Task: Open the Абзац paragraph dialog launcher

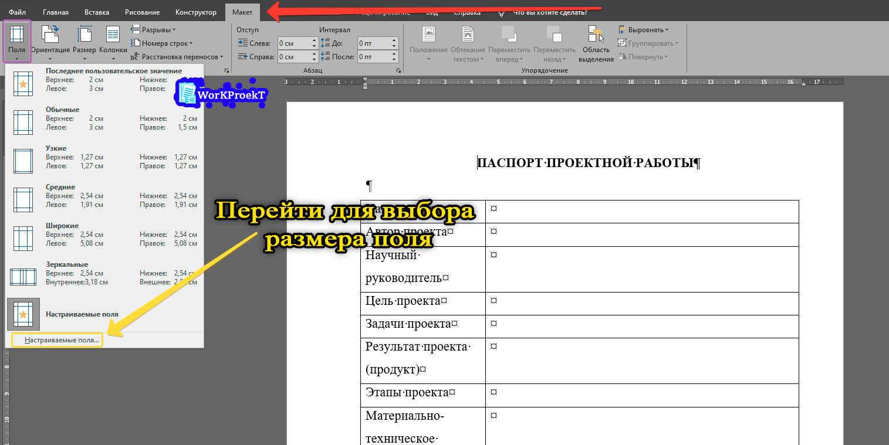Action: coord(398,70)
